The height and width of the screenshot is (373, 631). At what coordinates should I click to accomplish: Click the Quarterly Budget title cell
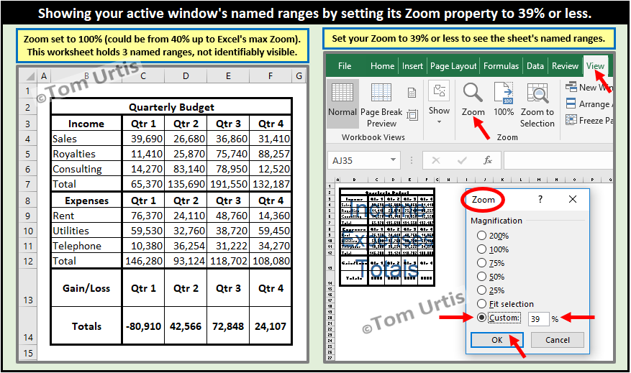point(171,107)
